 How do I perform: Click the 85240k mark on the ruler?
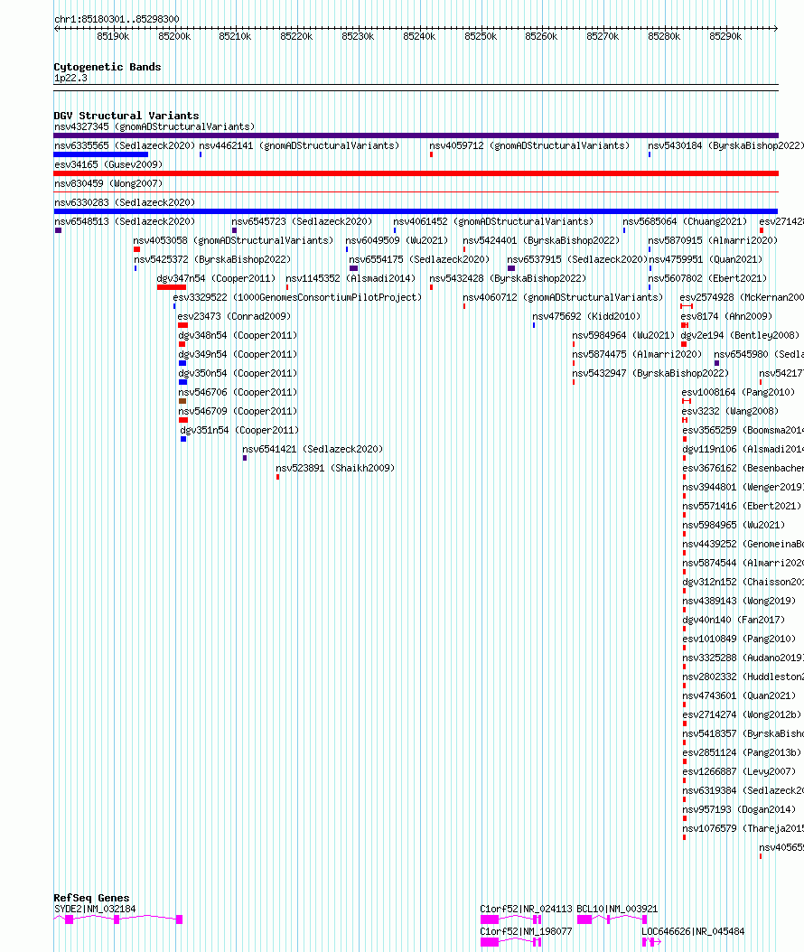[419, 36]
